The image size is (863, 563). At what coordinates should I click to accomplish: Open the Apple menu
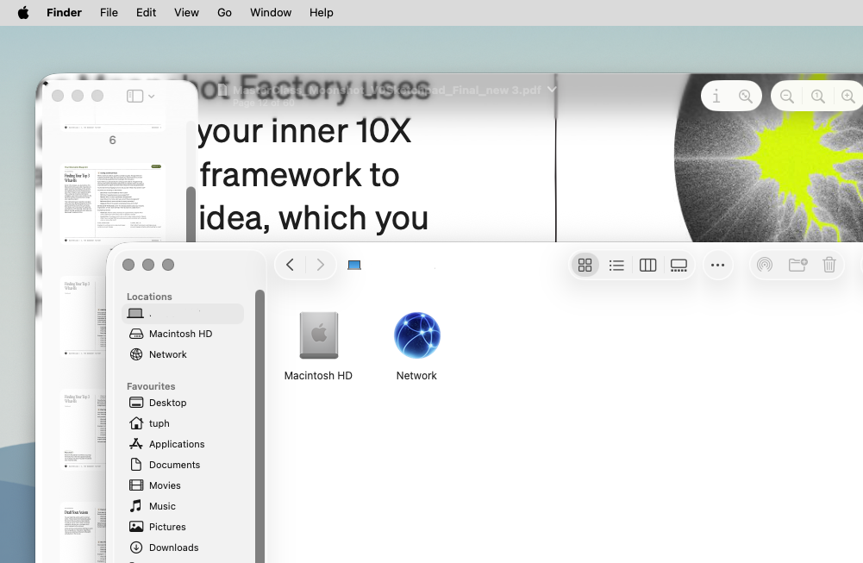[23, 12]
